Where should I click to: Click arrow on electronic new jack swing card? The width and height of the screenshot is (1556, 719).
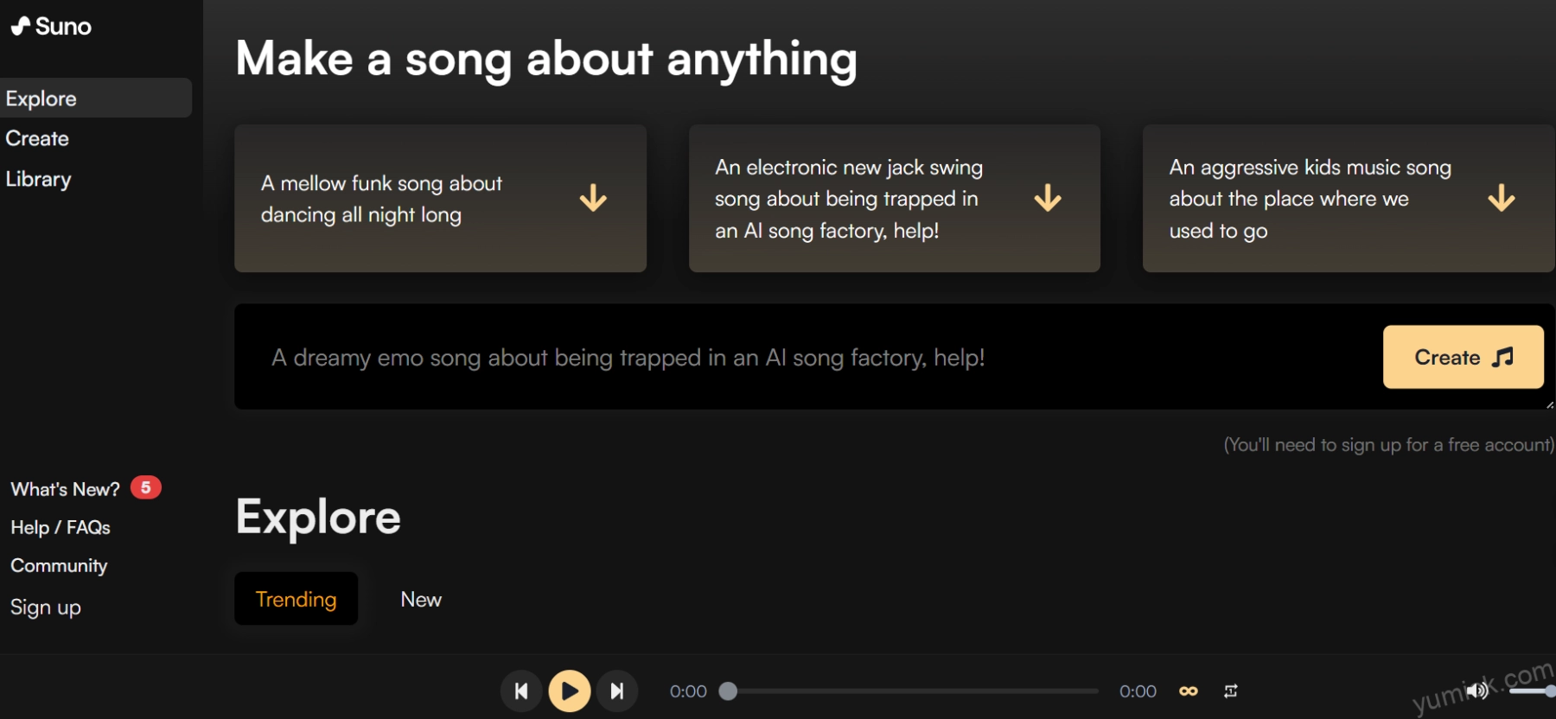[x=1048, y=198]
